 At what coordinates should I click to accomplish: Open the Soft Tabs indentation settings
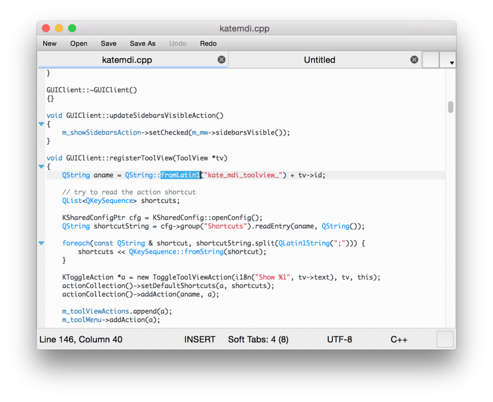[x=258, y=339]
